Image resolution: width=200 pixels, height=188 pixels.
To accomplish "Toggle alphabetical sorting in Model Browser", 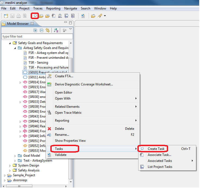I will (x=56, y=30).
